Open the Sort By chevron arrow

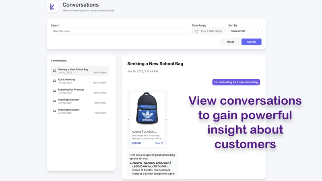pyautogui.click(x=258, y=31)
